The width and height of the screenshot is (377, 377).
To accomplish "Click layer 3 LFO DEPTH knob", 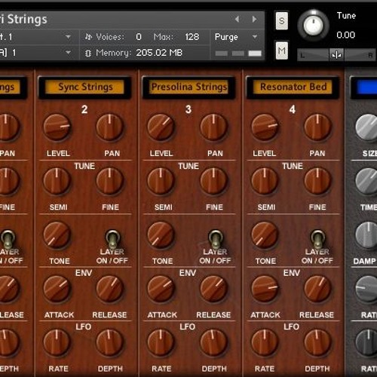I will pos(213,342).
